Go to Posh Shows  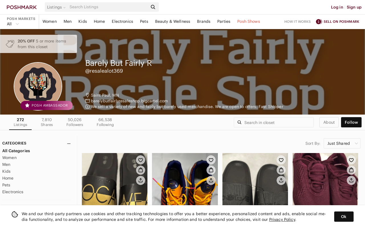pos(249,21)
